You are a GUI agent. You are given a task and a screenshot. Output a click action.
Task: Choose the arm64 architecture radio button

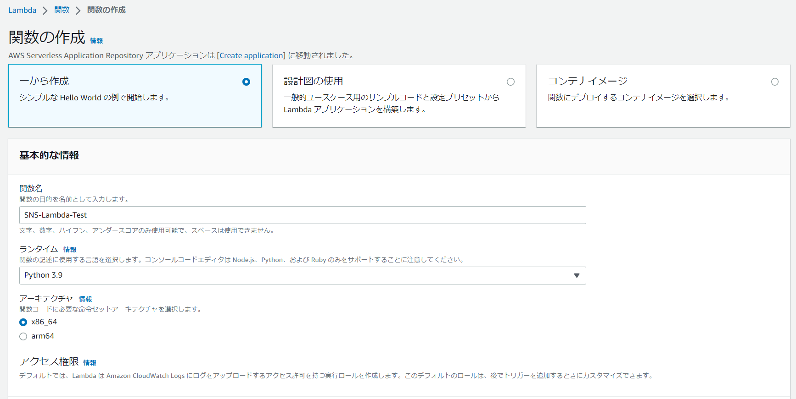[x=23, y=336]
